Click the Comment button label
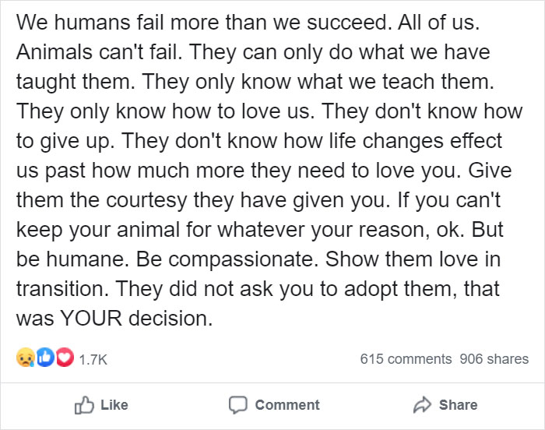545x430 pixels. point(287,405)
